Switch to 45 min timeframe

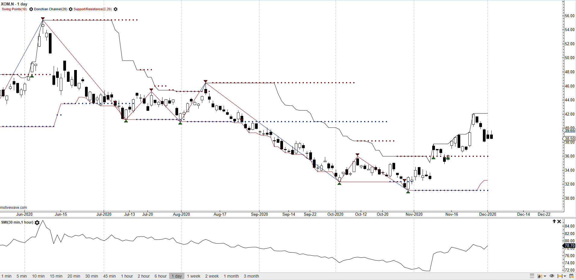tap(109, 276)
